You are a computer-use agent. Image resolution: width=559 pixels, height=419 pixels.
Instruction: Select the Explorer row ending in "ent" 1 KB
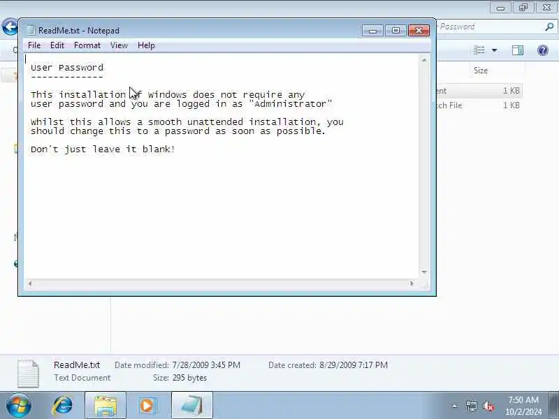click(x=479, y=91)
